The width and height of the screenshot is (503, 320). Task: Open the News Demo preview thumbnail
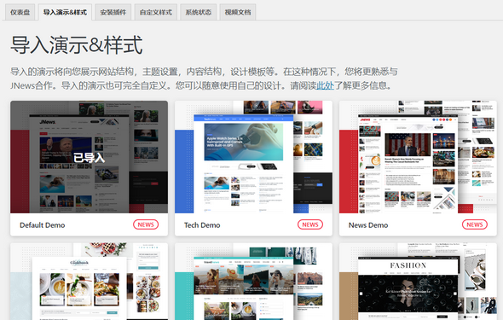(x=418, y=157)
